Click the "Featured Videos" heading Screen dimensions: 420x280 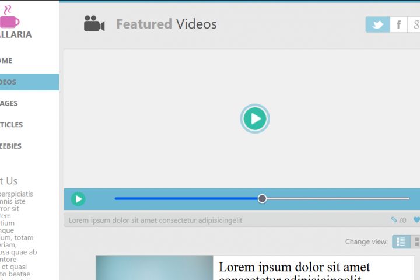[x=166, y=24]
